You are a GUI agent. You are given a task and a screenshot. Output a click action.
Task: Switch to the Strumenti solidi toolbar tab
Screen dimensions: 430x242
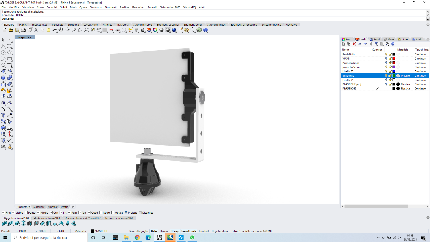[x=193, y=25]
